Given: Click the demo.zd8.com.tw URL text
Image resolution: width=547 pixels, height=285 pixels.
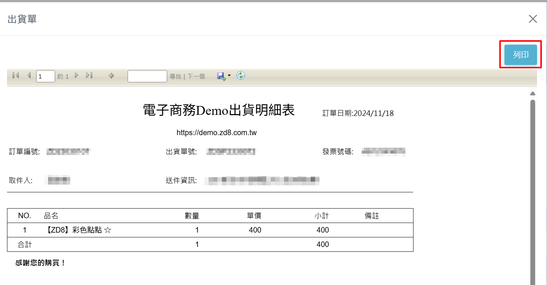Looking at the screenshot, I should point(216,133).
